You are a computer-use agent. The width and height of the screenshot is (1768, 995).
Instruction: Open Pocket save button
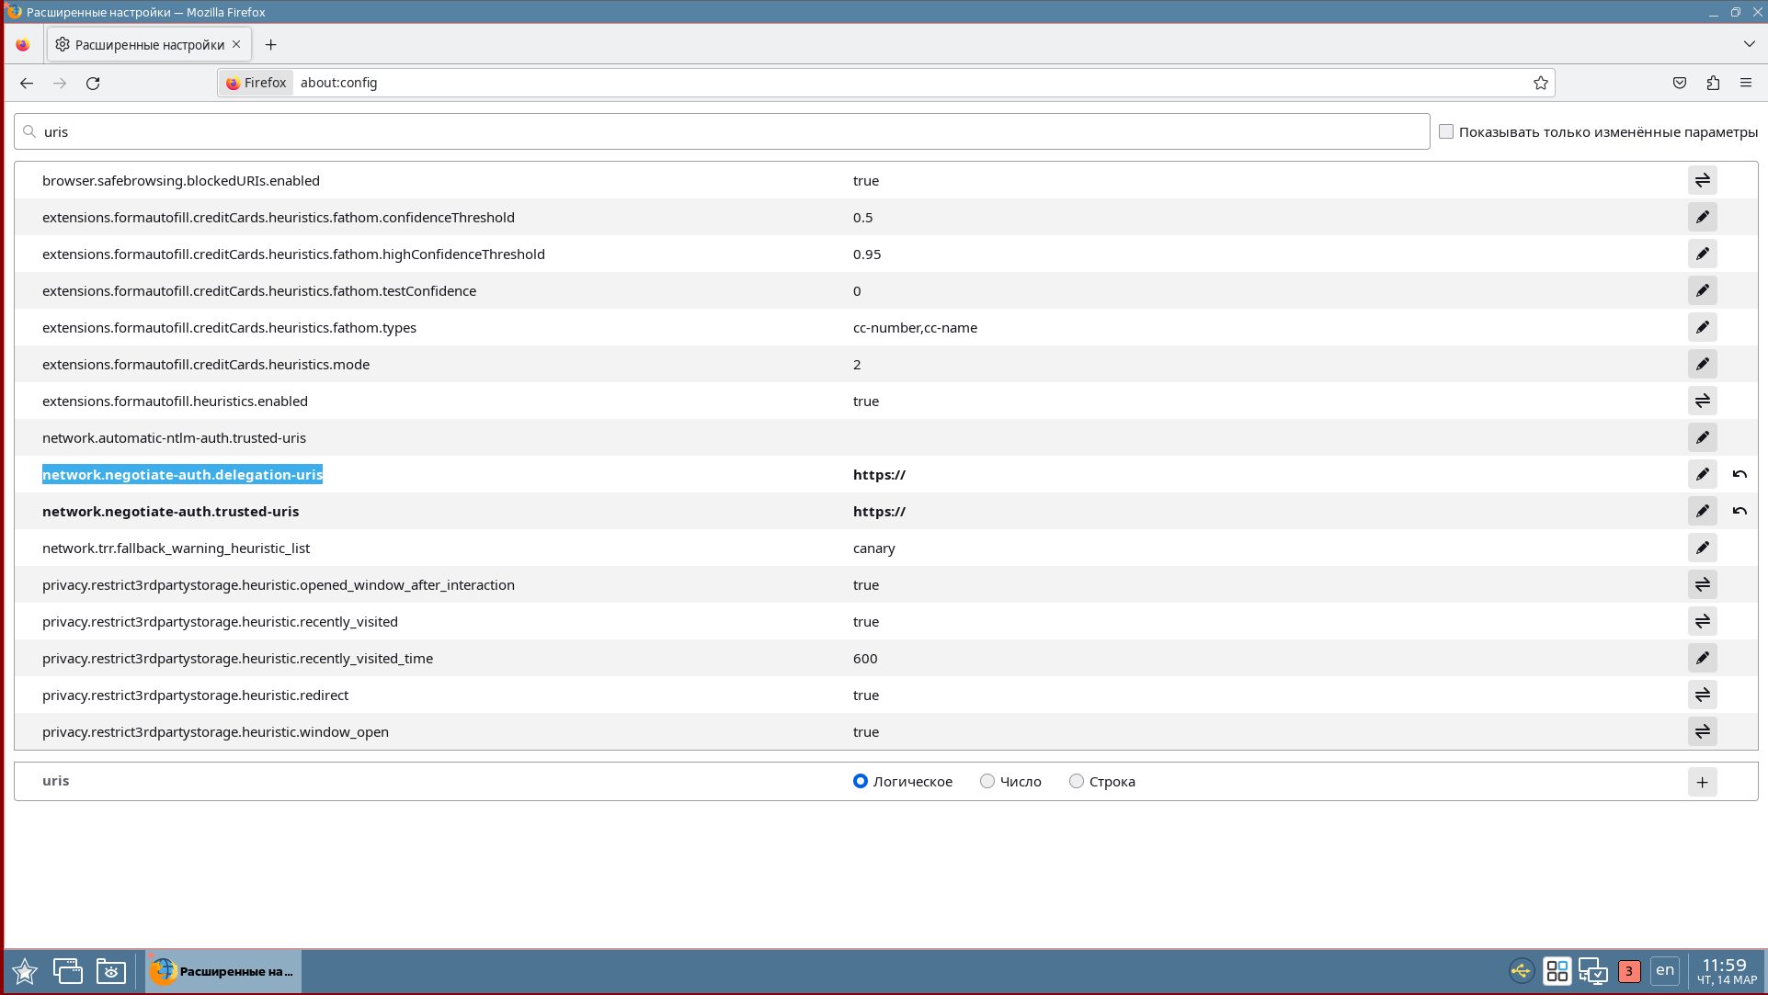(1680, 83)
